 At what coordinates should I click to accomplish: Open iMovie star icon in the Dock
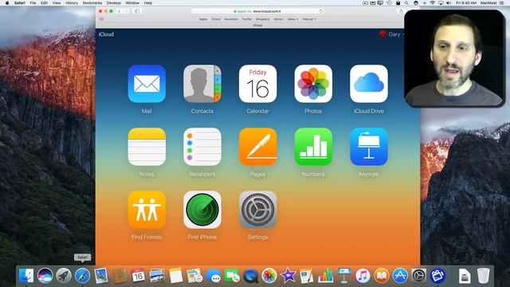point(288,276)
